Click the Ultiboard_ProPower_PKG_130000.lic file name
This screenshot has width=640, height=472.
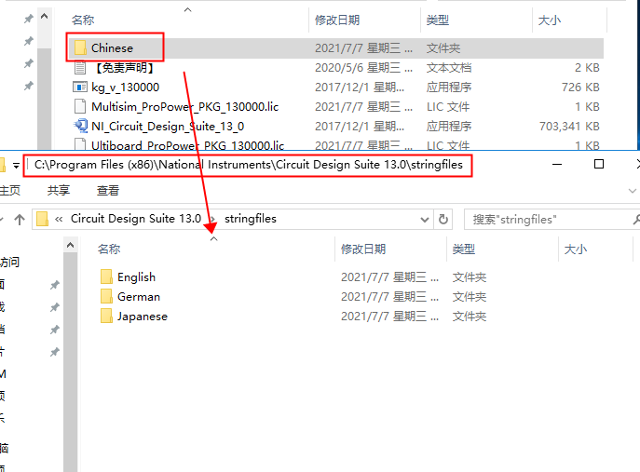[x=188, y=145]
